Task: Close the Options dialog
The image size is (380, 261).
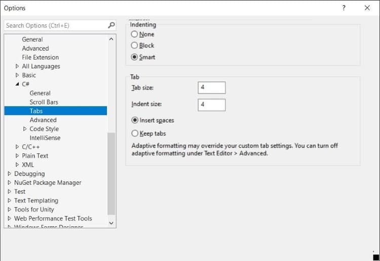Action: click(x=367, y=8)
